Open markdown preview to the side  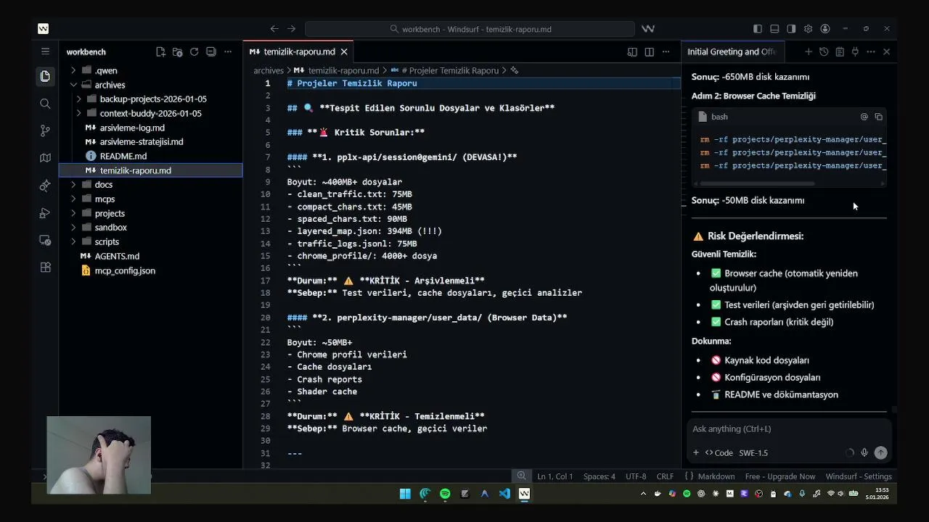632,51
